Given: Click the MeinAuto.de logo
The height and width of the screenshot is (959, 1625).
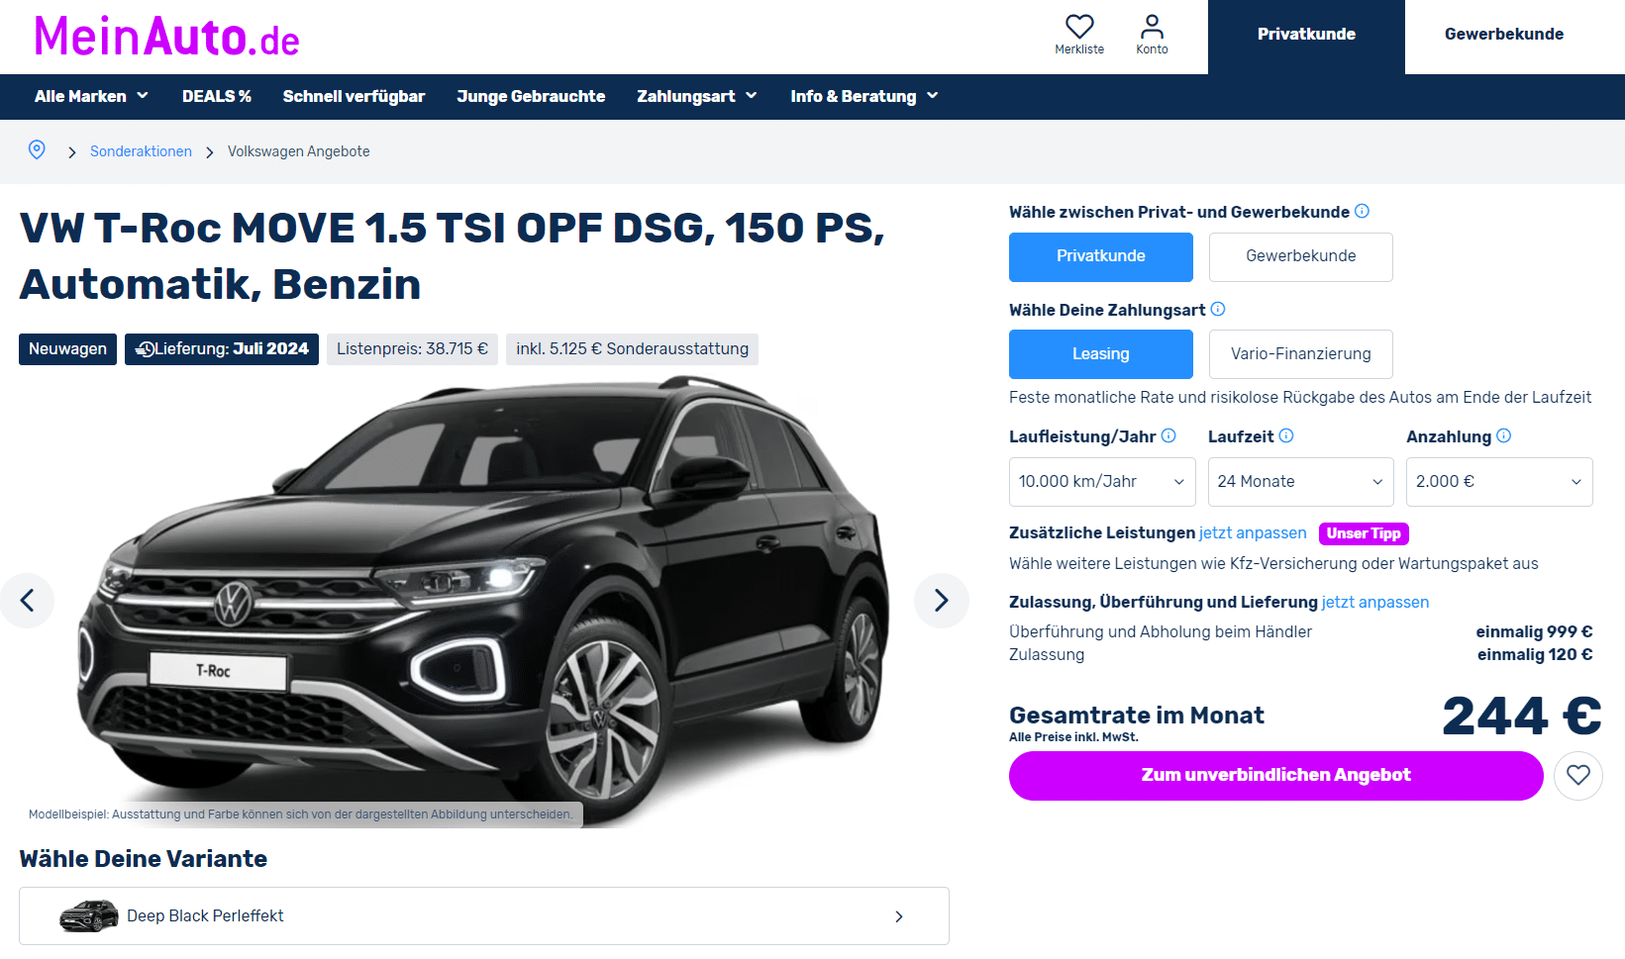Looking at the screenshot, I should click(166, 37).
